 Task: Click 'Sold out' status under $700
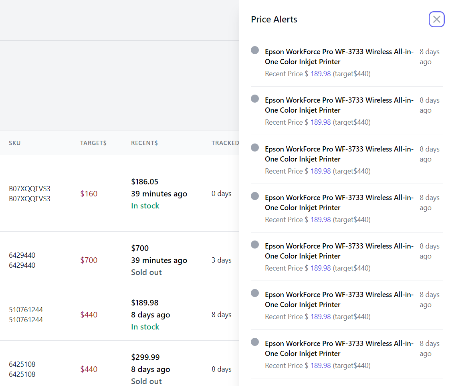(x=146, y=272)
